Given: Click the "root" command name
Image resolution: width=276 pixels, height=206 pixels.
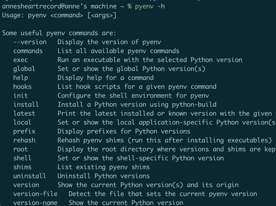Looking at the screenshot, I should pos(21,149).
